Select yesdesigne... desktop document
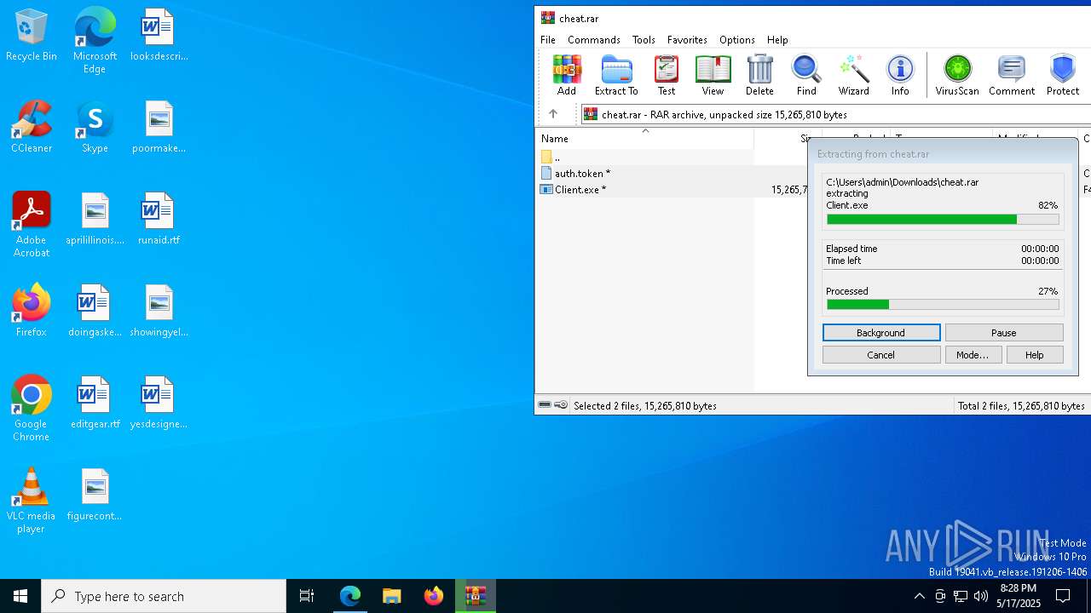Viewport: 1091px width, 613px height. pyautogui.click(x=159, y=404)
